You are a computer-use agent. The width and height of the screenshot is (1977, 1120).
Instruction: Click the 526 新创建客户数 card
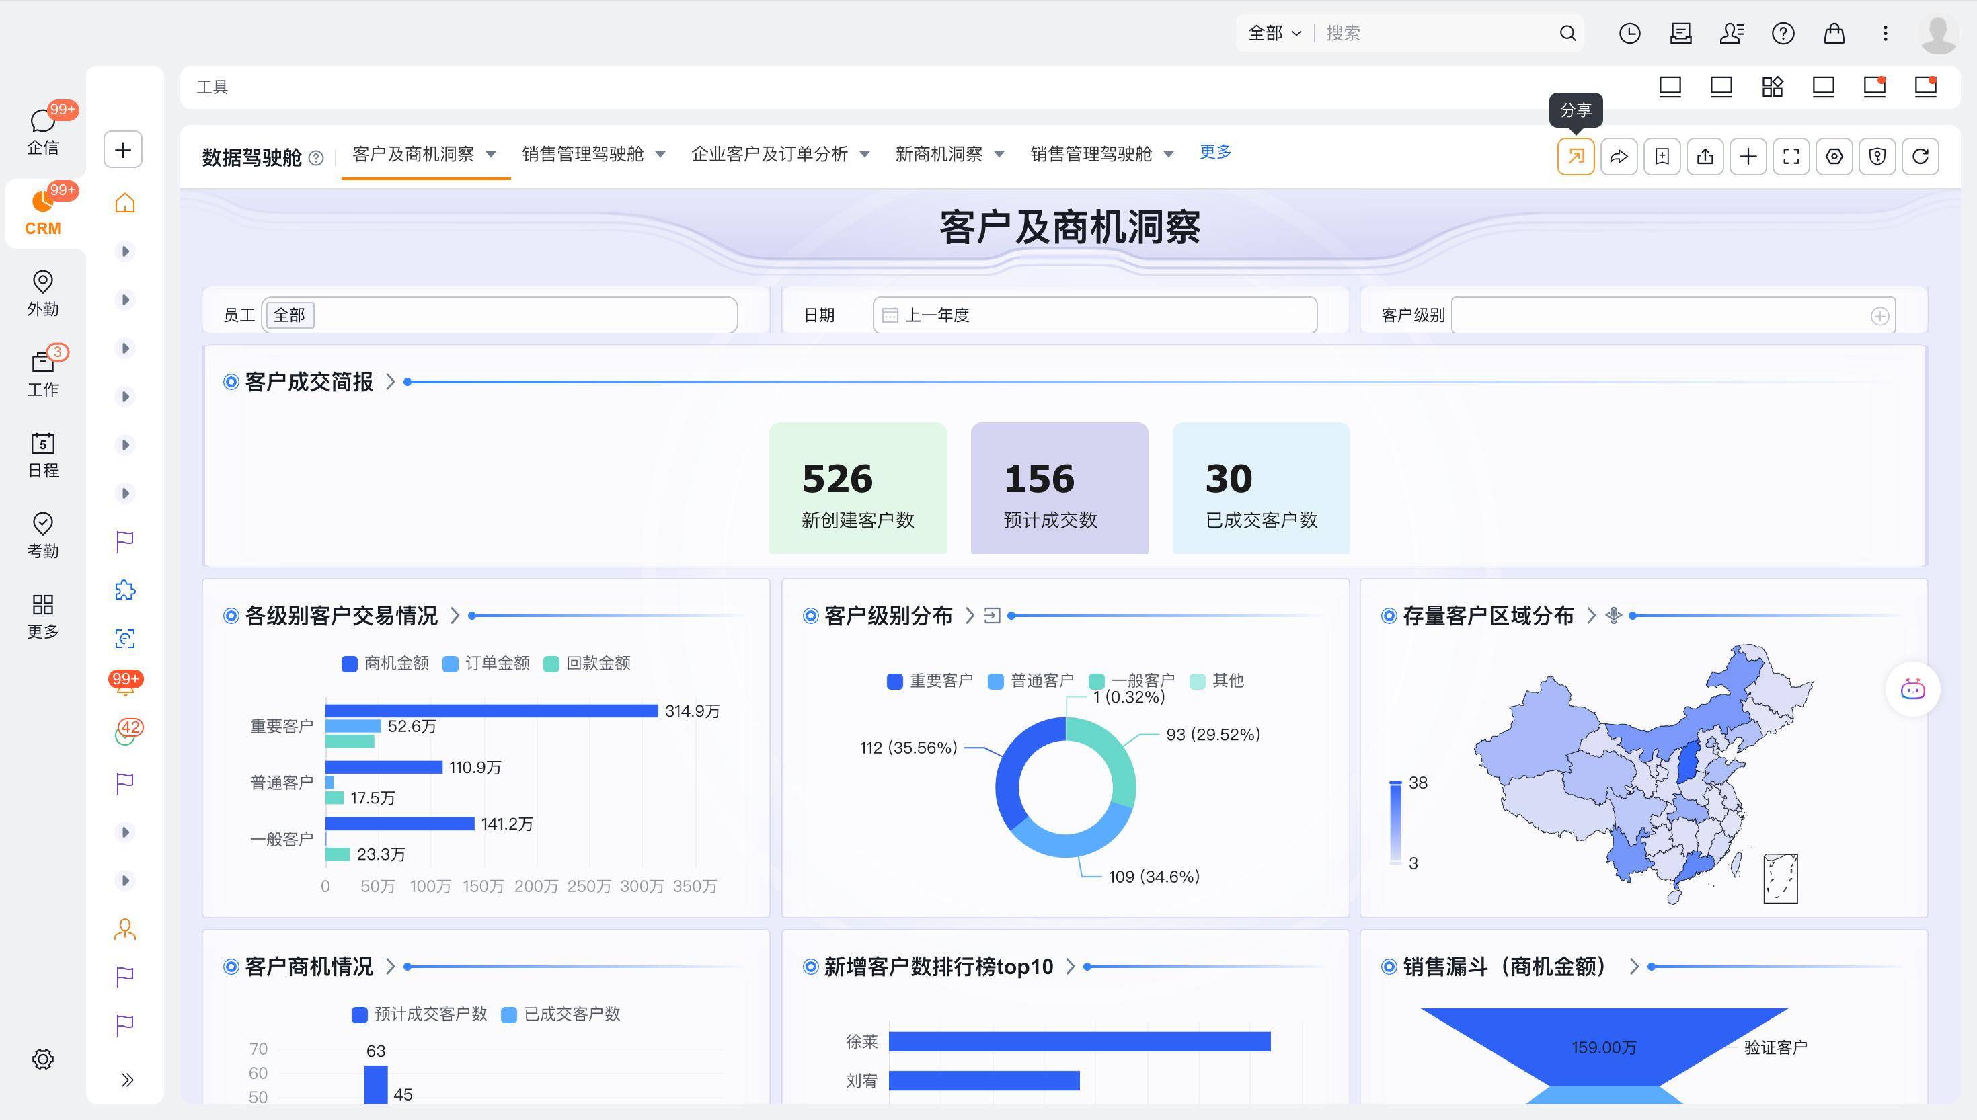pos(858,487)
